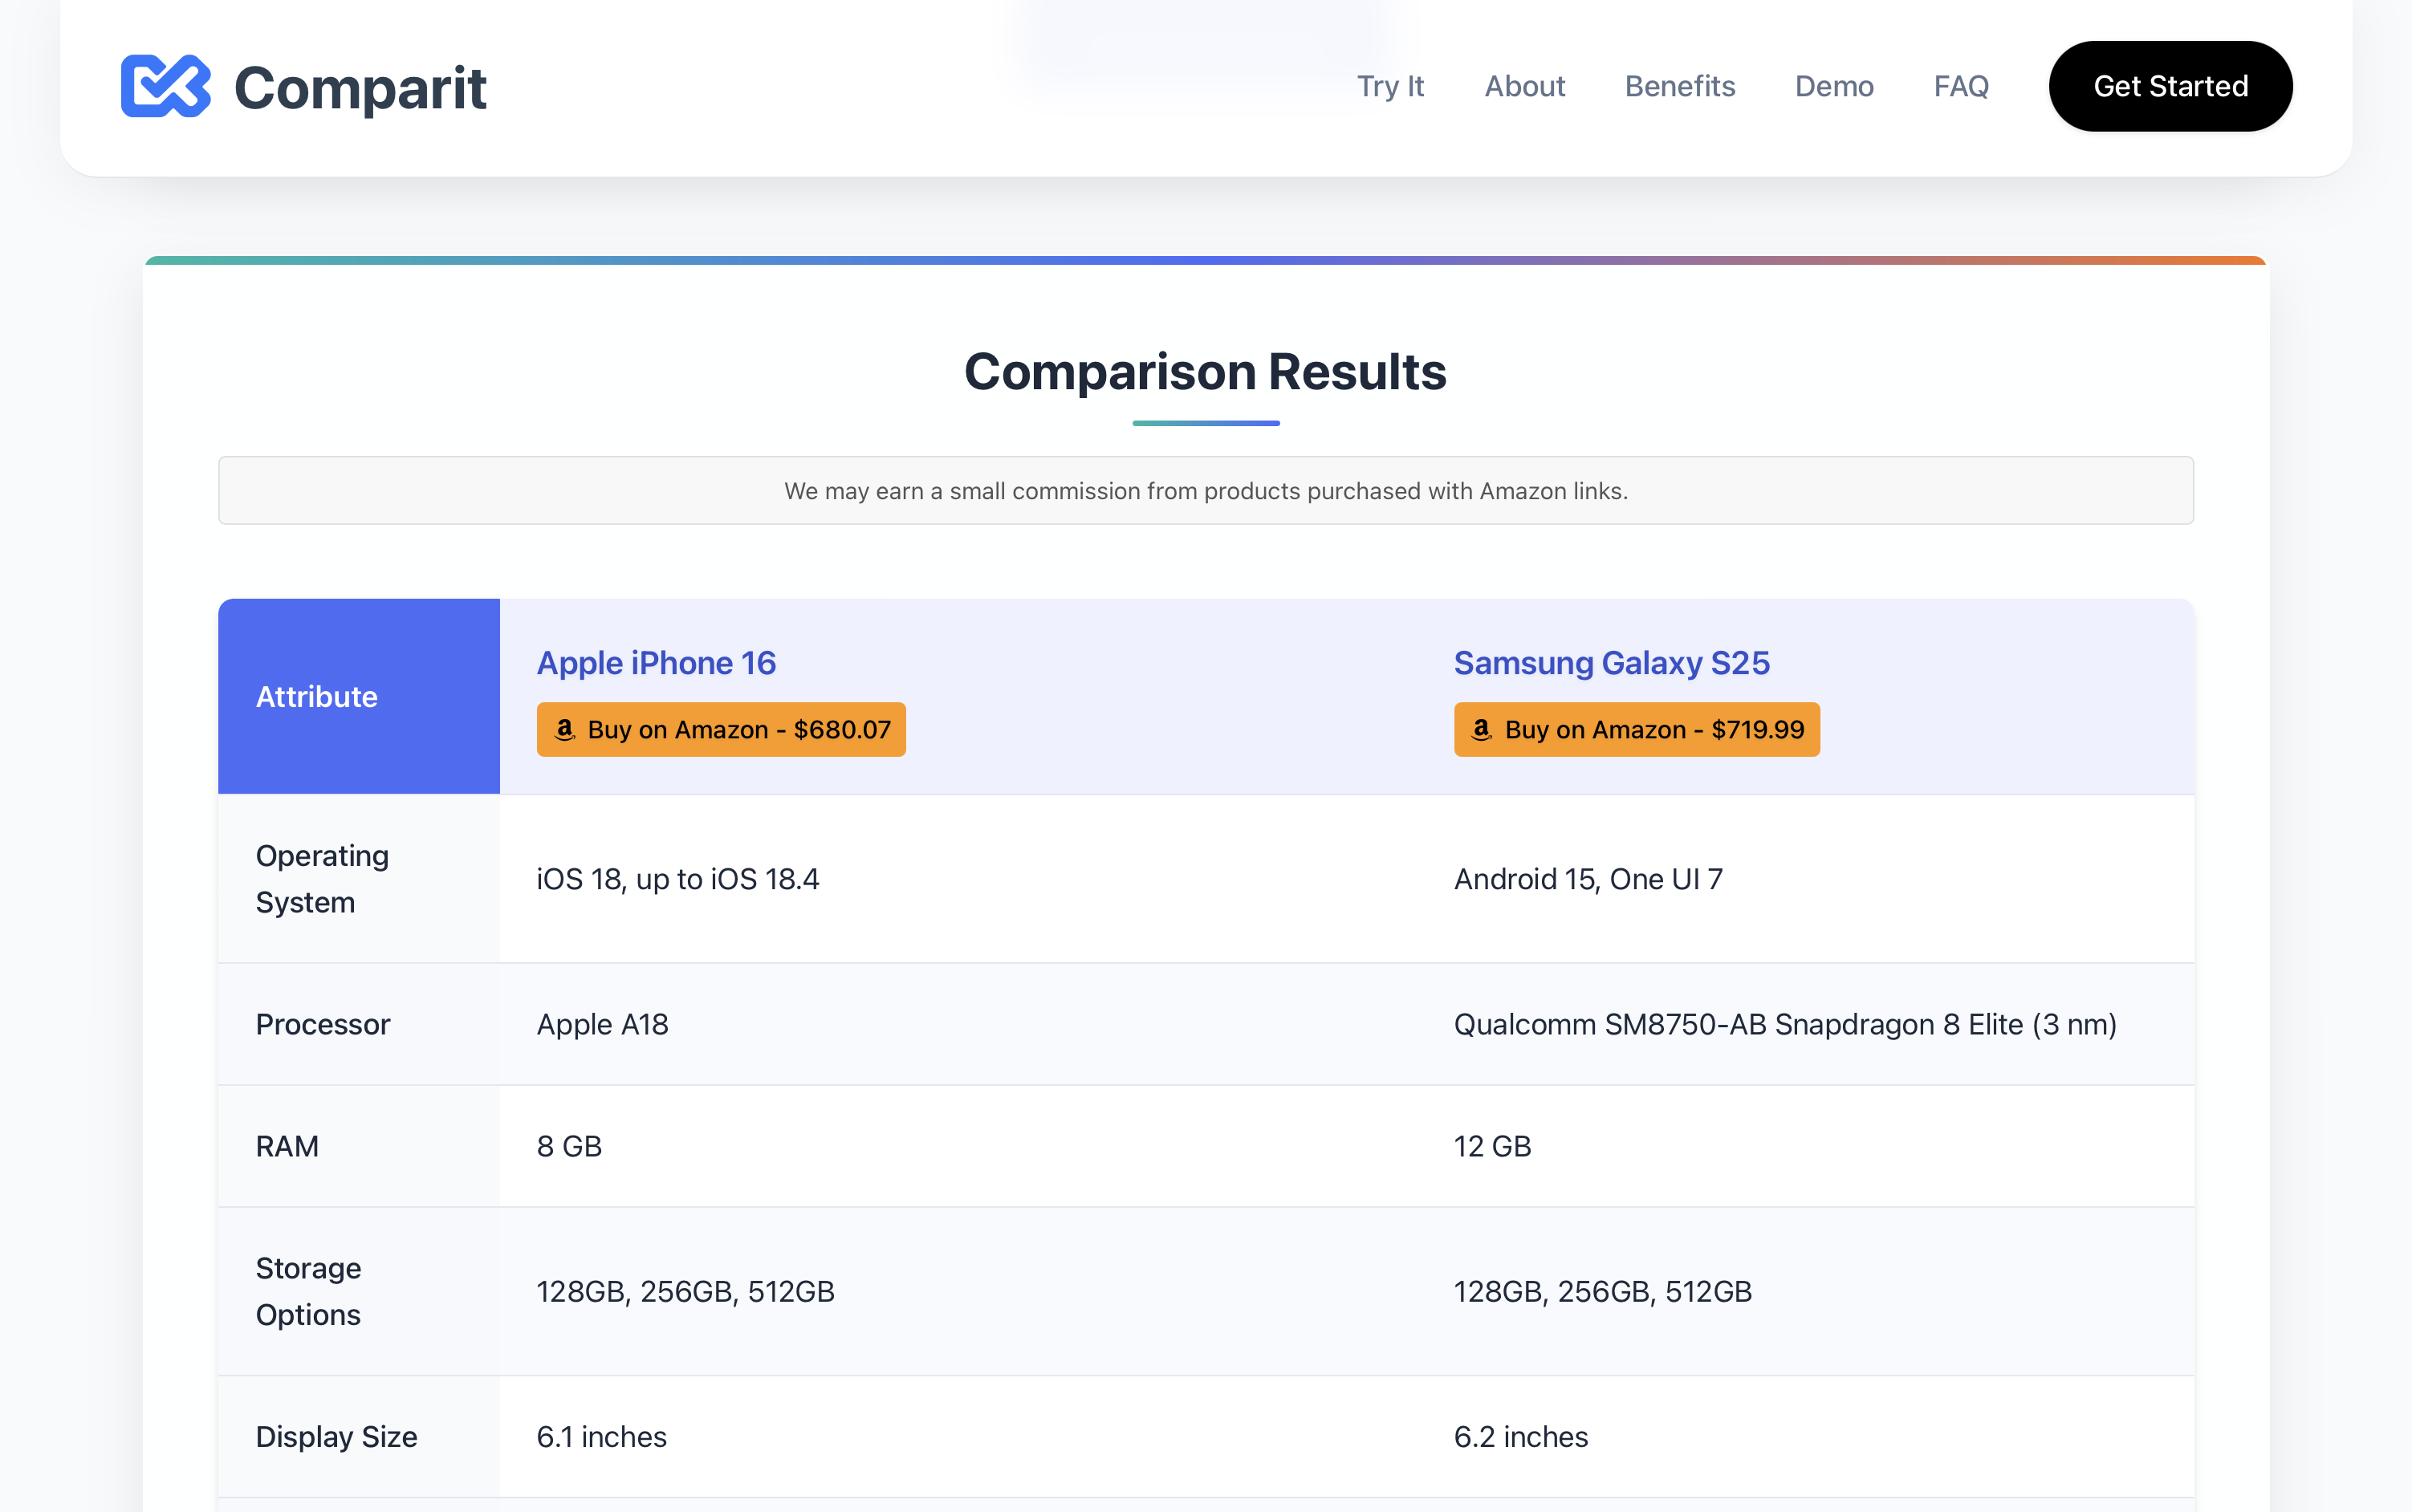Viewport: 2412px width, 1512px height.
Task: Click the Attribute column header
Action: (x=317, y=697)
